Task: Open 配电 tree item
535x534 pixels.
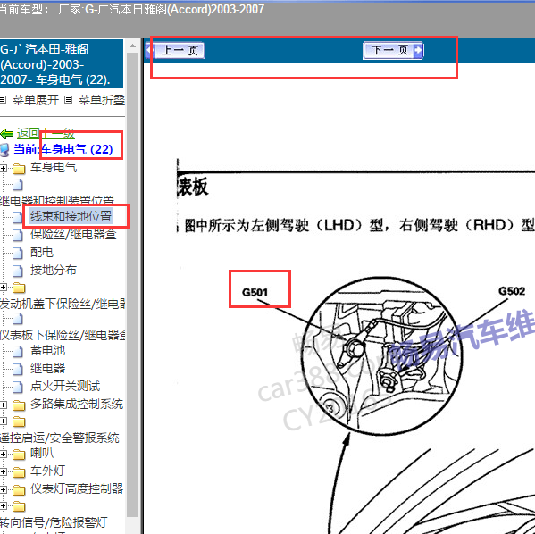Action: [42, 253]
